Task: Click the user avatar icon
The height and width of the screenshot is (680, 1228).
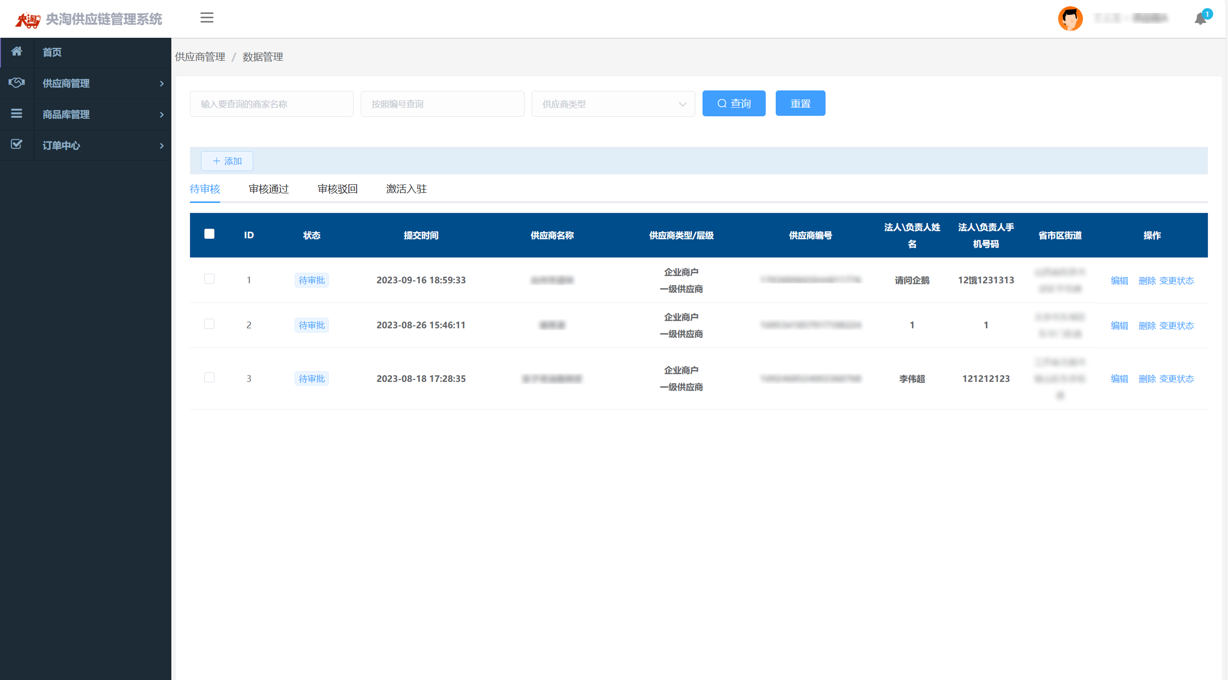Action: [1070, 19]
